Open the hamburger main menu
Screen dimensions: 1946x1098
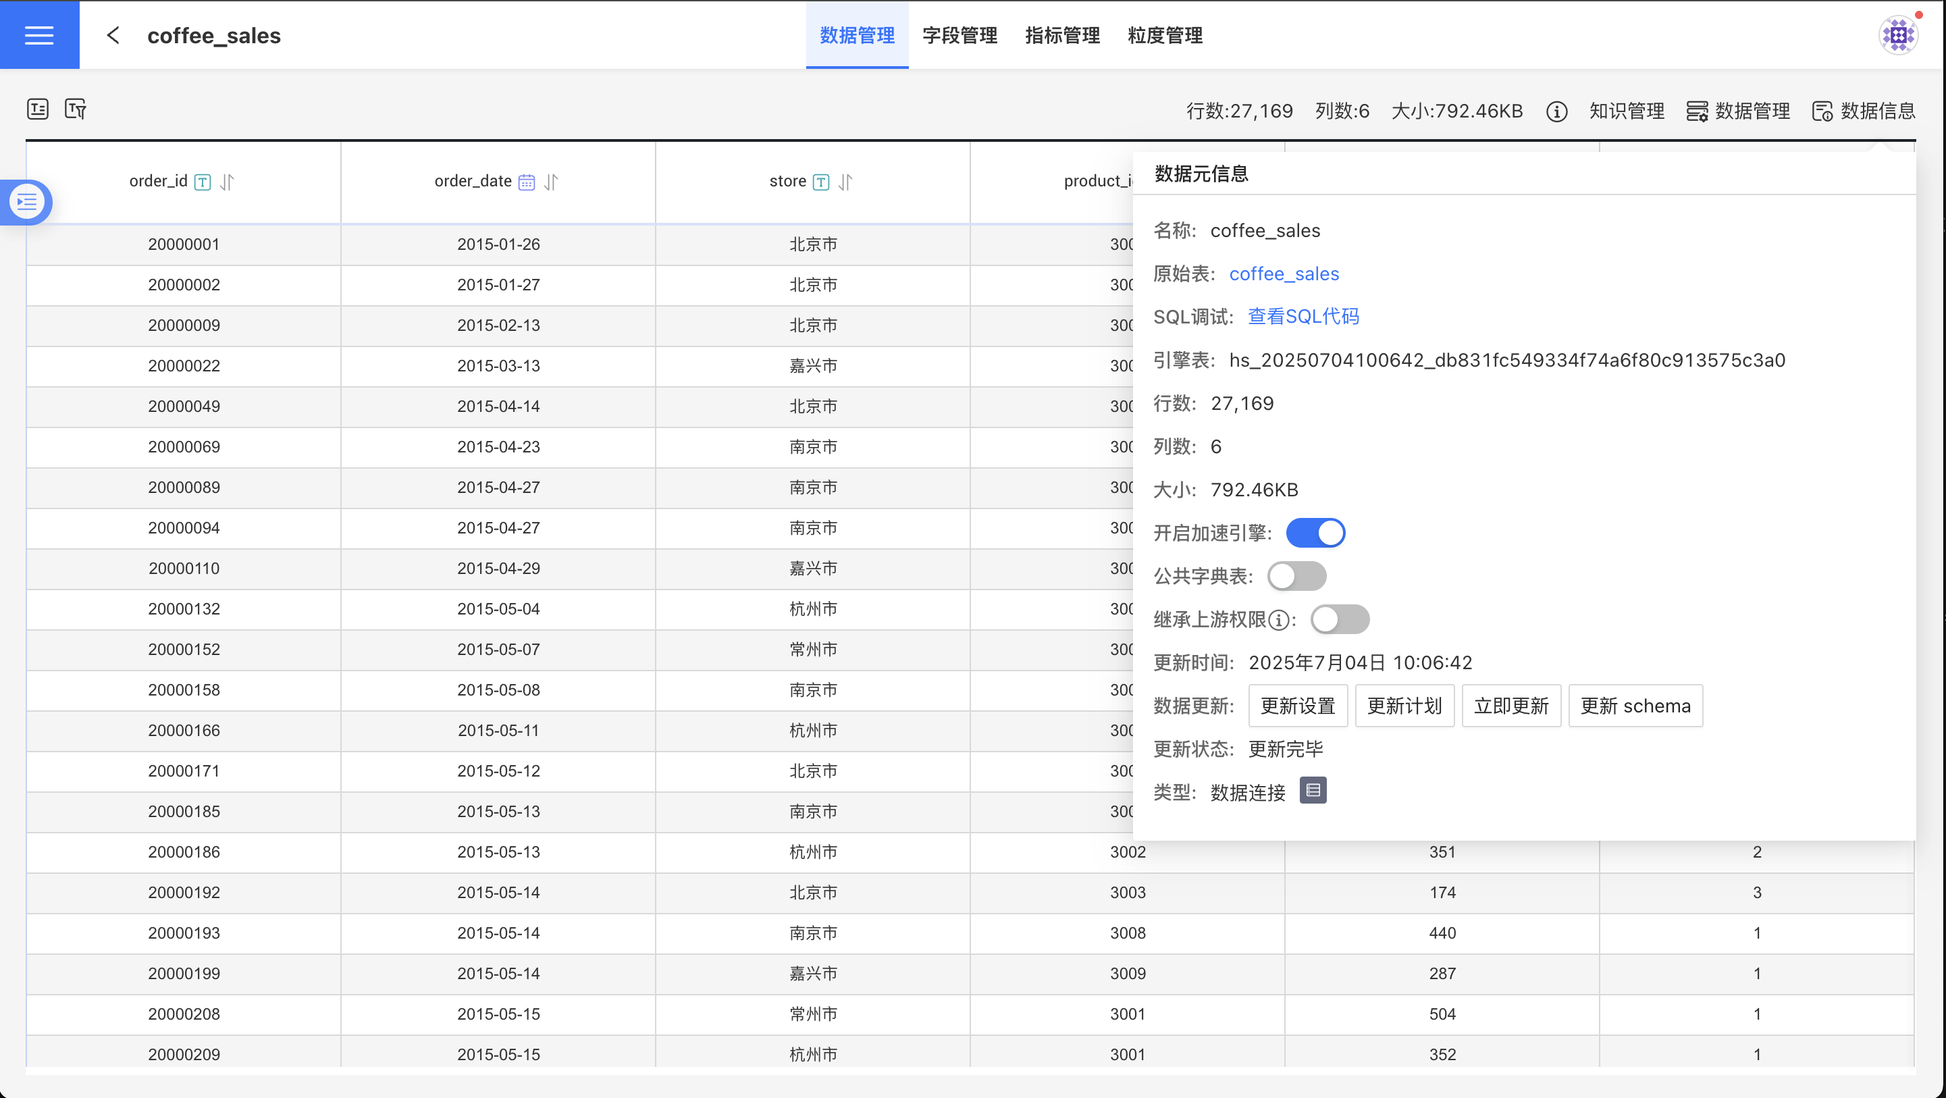tap(39, 34)
